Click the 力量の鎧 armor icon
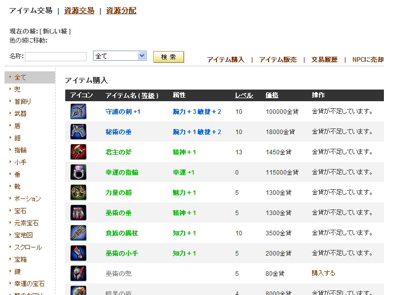This screenshot has height=295, width=393. click(x=78, y=192)
